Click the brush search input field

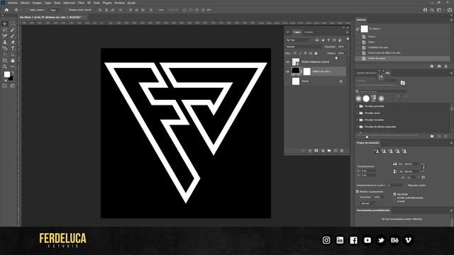point(383,91)
